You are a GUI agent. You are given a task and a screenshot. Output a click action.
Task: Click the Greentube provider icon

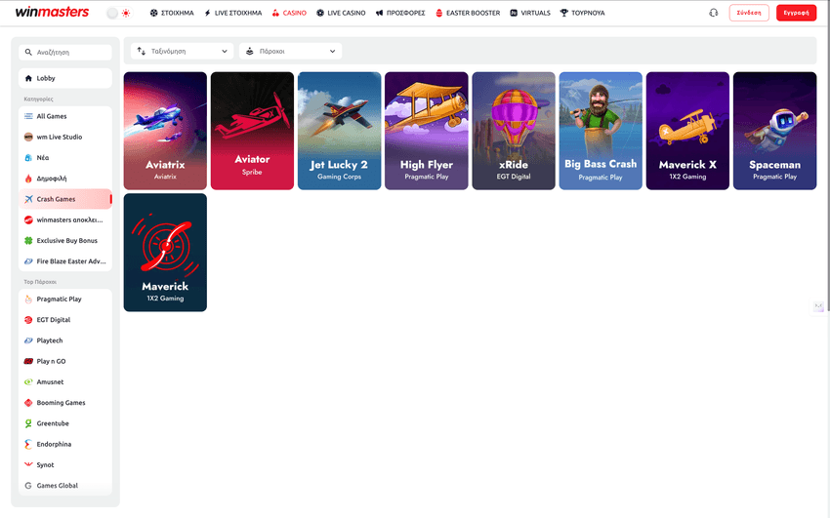(28, 423)
